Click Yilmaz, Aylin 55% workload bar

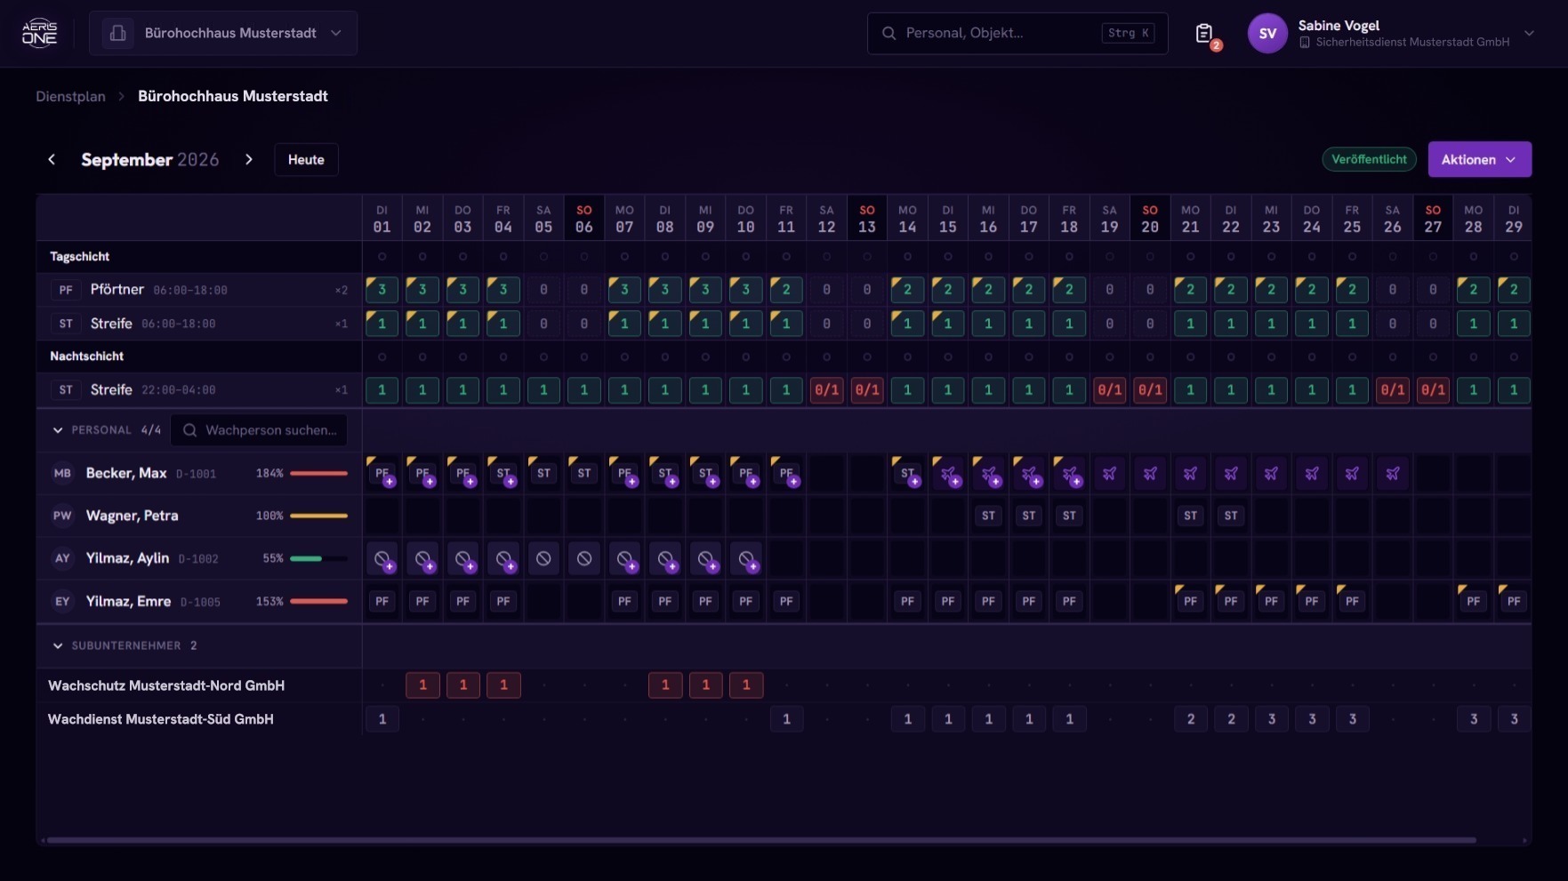click(x=318, y=558)
